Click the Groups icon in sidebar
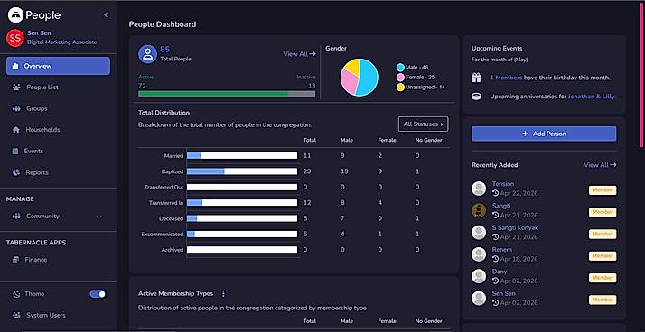Viewport: 645px width, 332px height. click(16, 108)
